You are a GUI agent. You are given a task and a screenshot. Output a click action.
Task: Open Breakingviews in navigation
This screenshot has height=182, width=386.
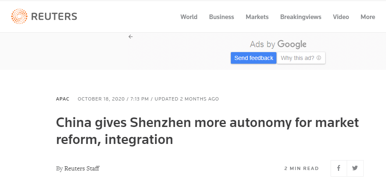301,17
